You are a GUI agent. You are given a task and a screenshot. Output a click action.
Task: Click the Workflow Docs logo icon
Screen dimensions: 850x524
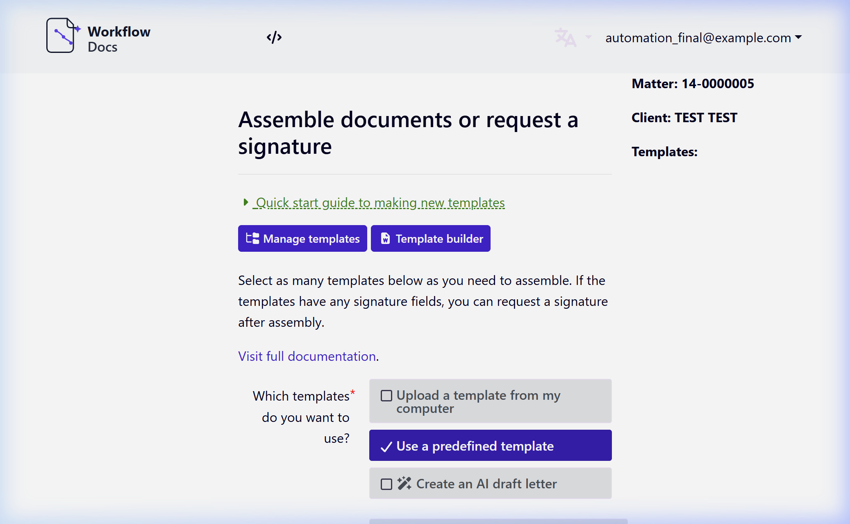pyautogui.click(x=63, y=35)
